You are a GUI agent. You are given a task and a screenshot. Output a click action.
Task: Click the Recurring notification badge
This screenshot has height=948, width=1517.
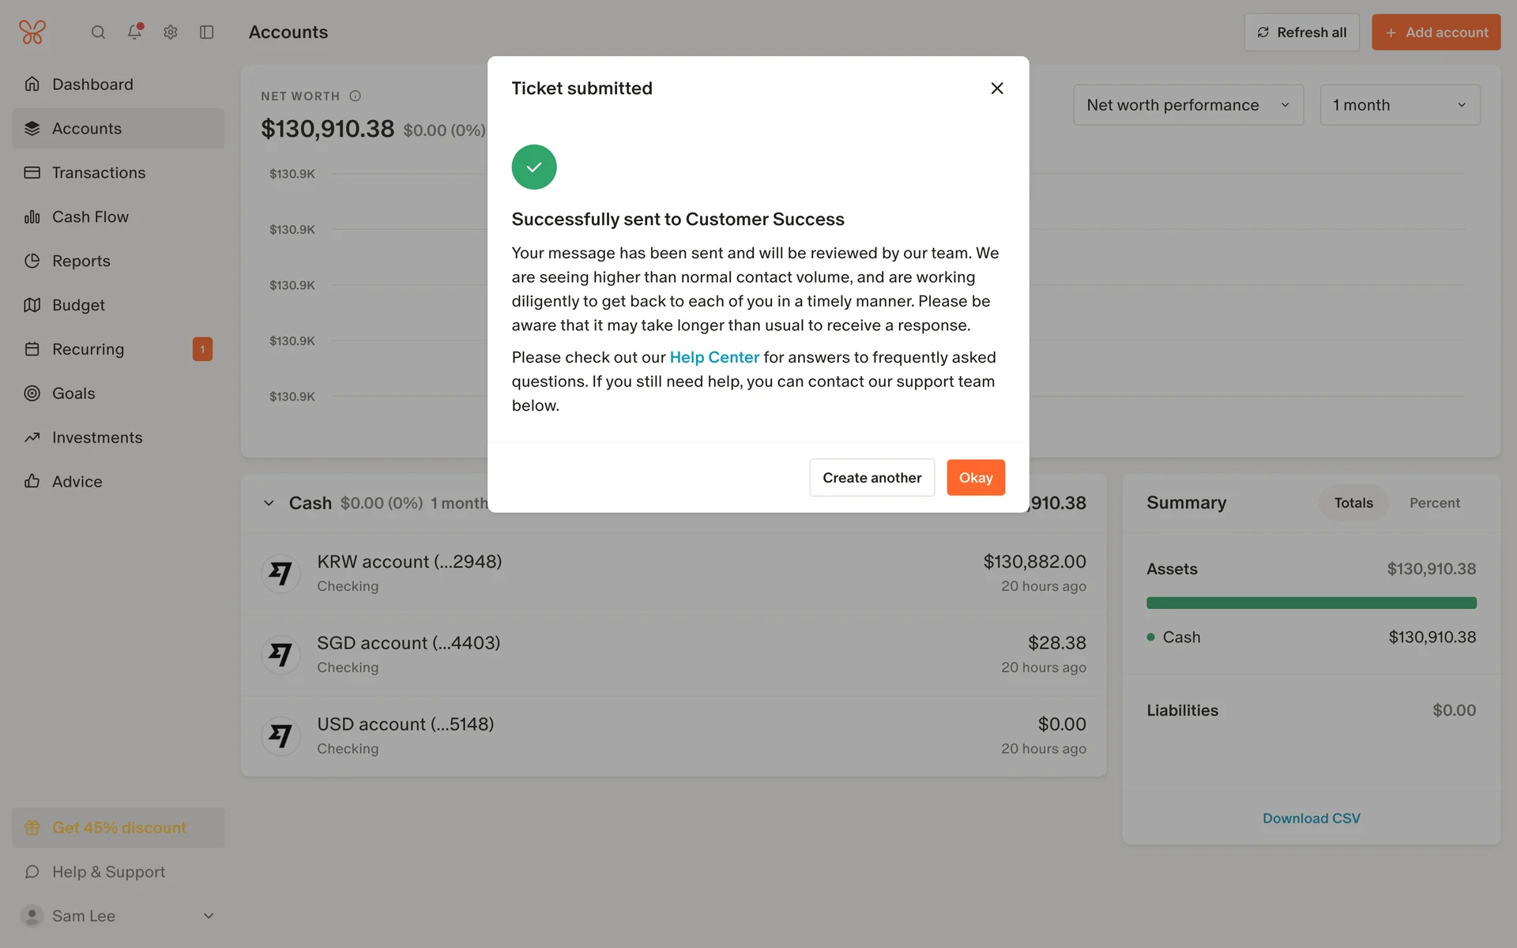(x=202, y=349)
